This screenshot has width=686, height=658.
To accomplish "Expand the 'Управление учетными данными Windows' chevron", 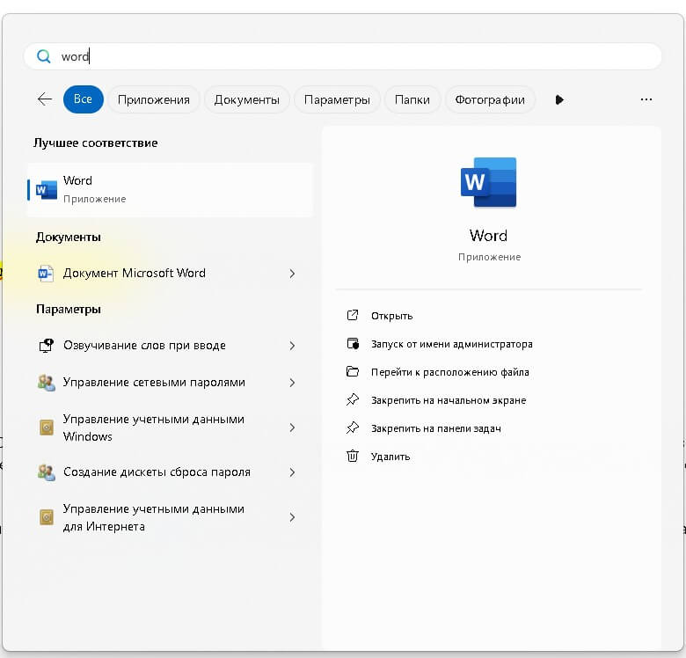I will (292, 428).
